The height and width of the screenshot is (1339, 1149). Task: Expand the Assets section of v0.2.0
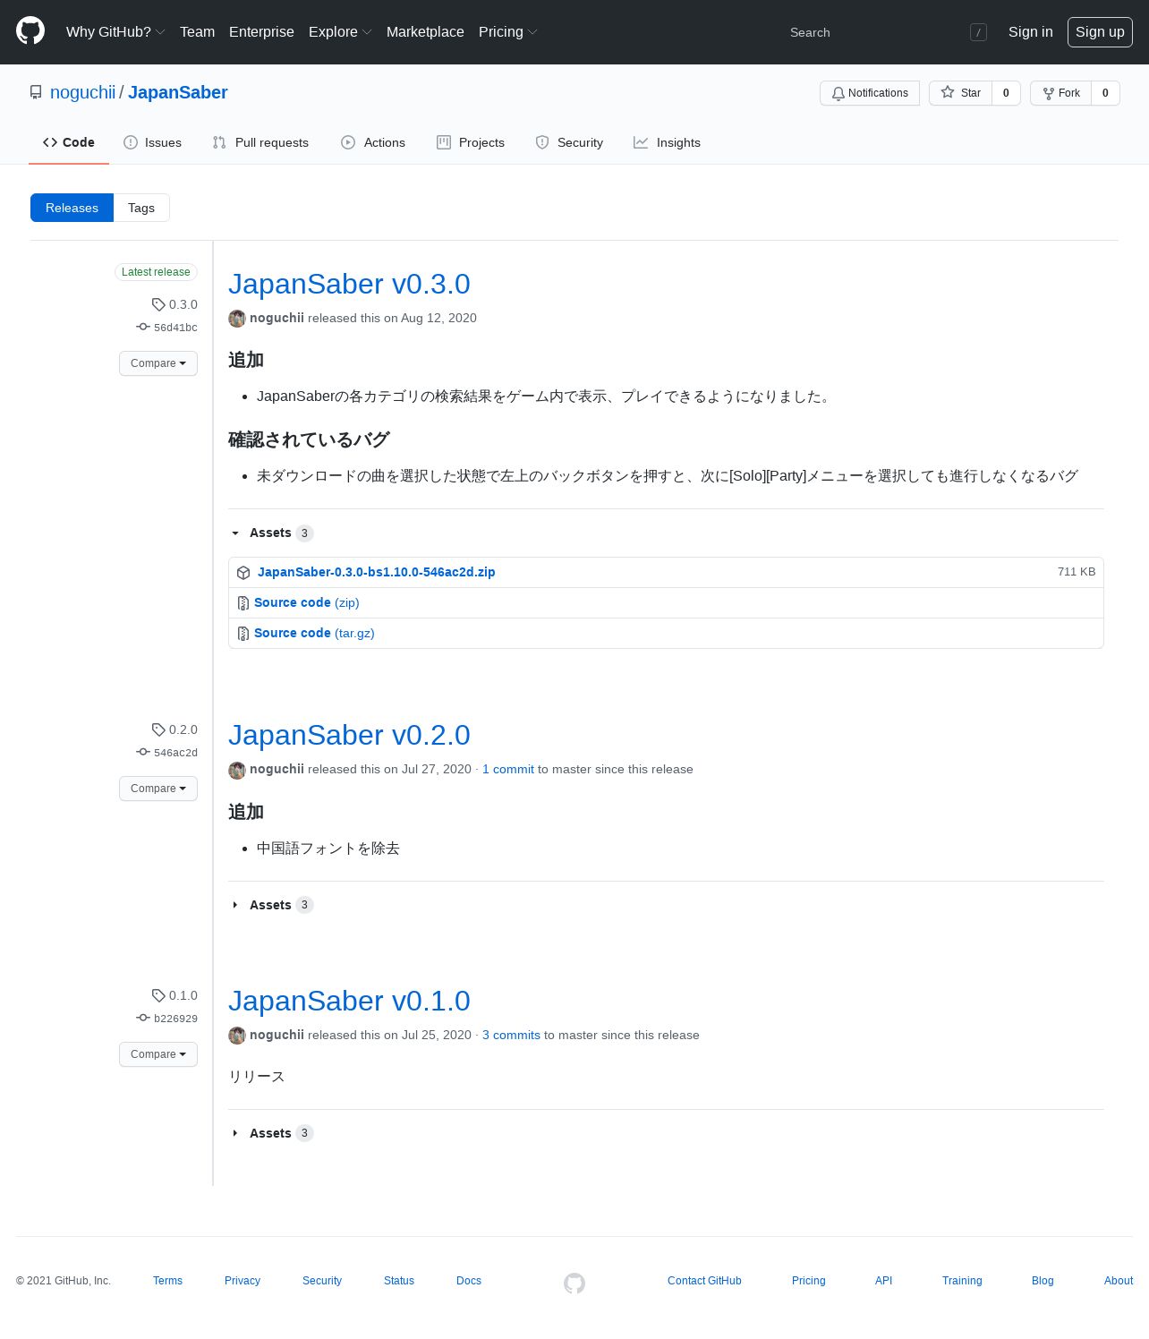(x=271, y=905)
